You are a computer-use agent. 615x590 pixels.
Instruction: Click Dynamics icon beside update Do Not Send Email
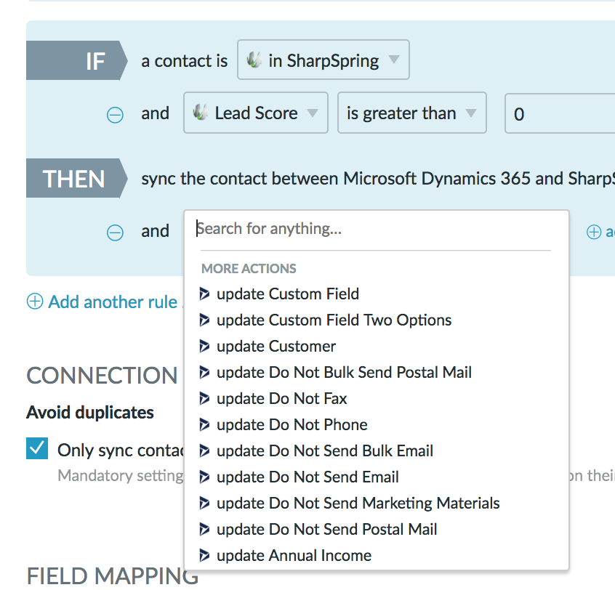[204, 477]
